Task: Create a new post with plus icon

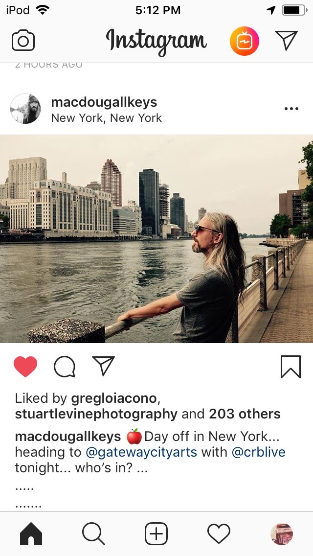Action: 156,533
